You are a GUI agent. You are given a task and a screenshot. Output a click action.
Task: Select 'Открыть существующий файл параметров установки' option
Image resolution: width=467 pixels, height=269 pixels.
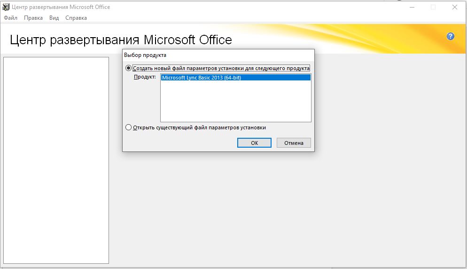tap(128, 127)
